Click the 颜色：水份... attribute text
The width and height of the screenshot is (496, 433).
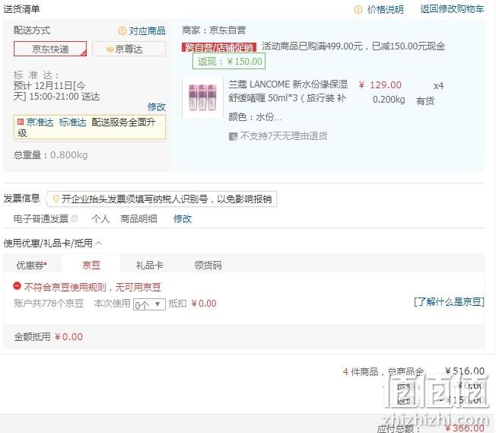coord(255,117)
